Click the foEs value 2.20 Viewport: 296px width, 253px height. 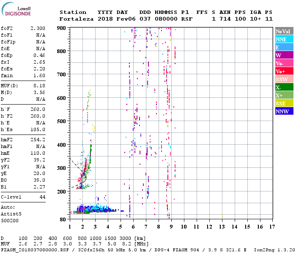(39, 69)
